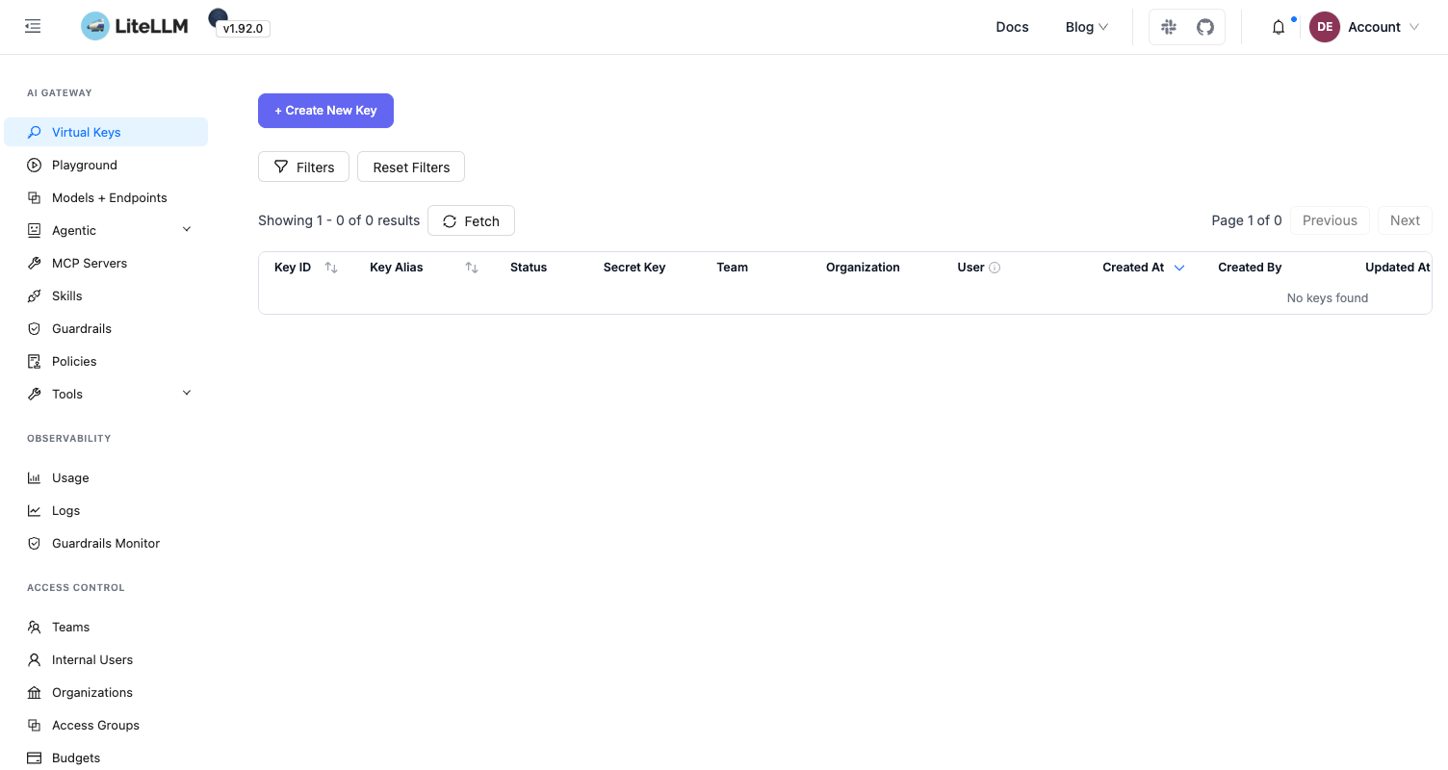Open the GitHub icon link
This screenshot has height=770, width=1448.
coord(1205,27)
